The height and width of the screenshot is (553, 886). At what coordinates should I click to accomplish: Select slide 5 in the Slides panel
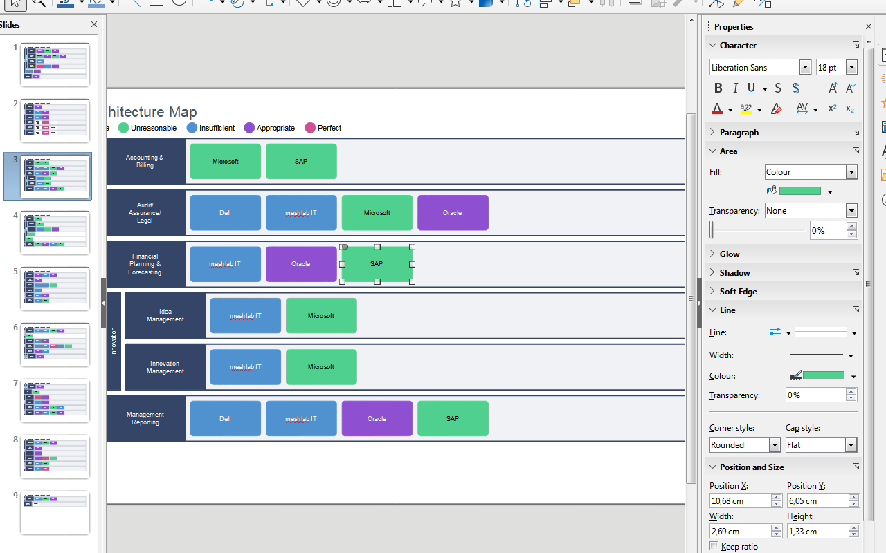pos(55,288)
